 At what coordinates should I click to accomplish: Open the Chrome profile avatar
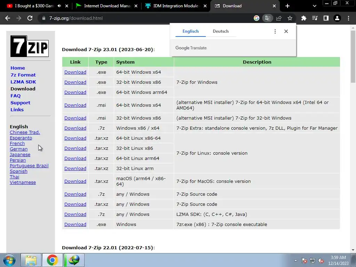[x=337, y=18]
